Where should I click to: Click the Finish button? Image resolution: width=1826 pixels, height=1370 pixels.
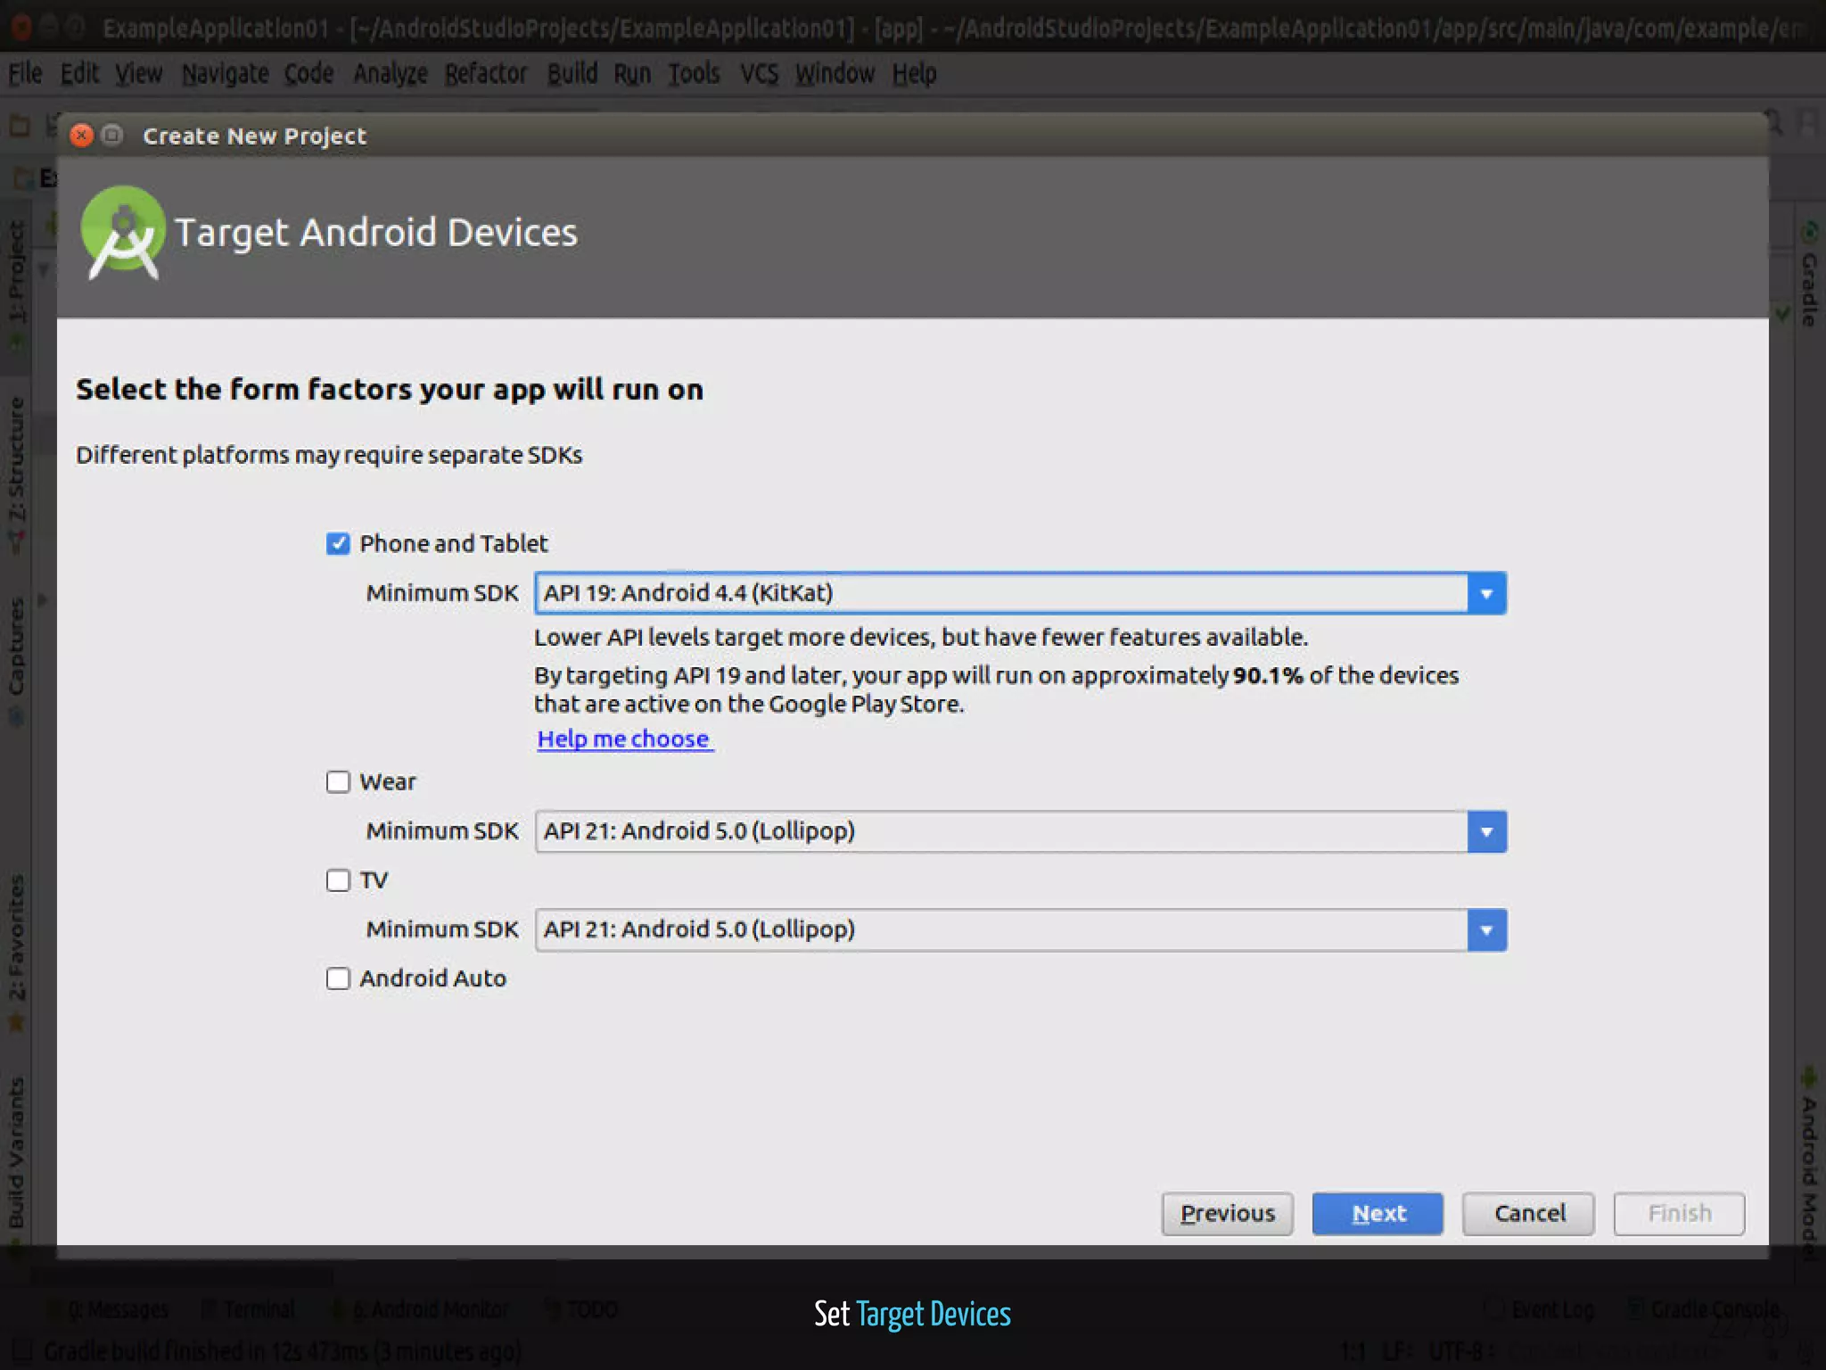point(1679,1213)
